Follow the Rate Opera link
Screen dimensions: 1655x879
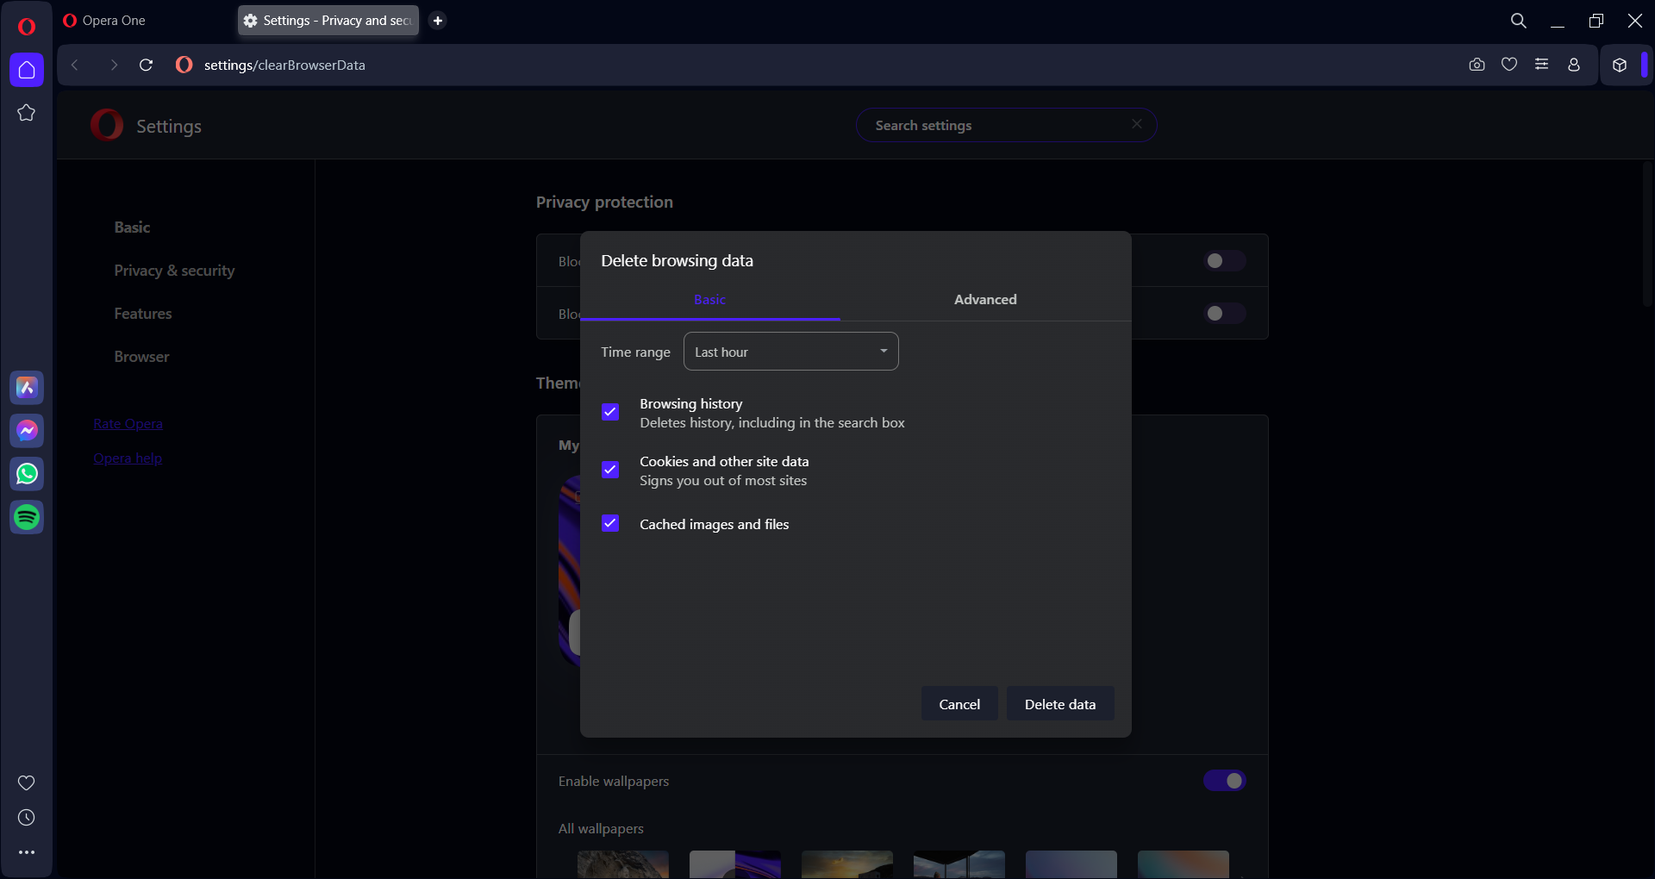point(128,424)
